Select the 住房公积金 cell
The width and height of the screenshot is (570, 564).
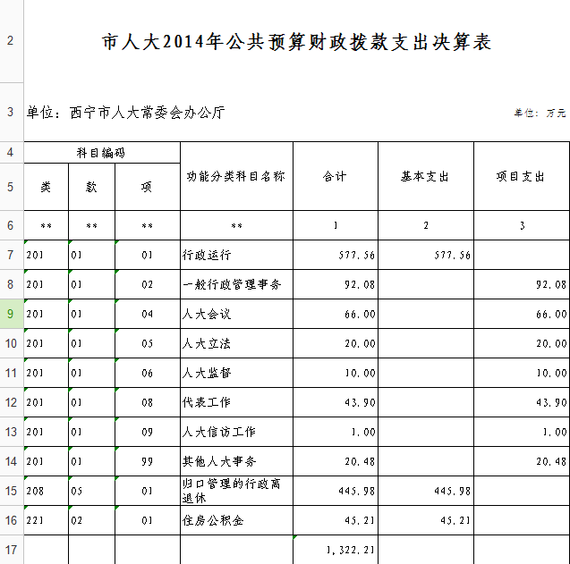[x=235, y=520]
